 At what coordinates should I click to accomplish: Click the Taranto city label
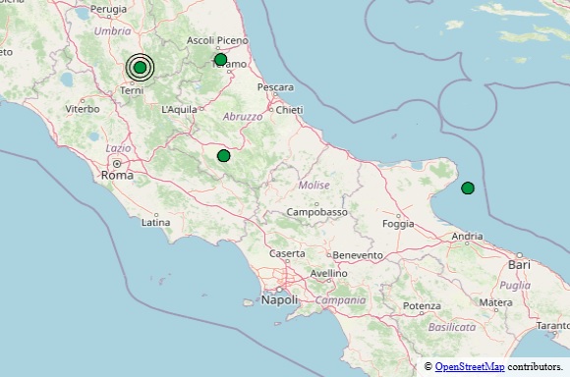(x=552, y=326)
